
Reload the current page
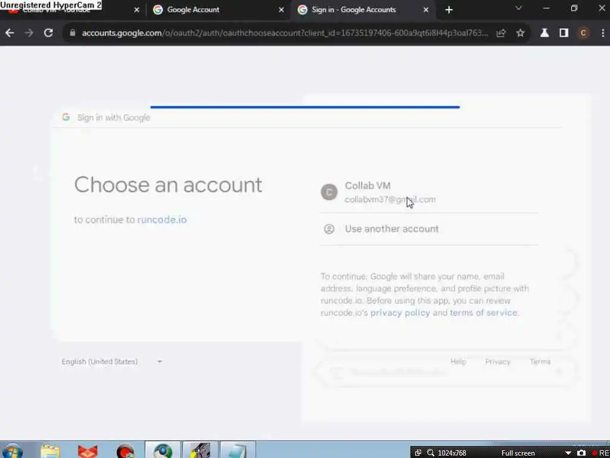[x=48, y=33]
